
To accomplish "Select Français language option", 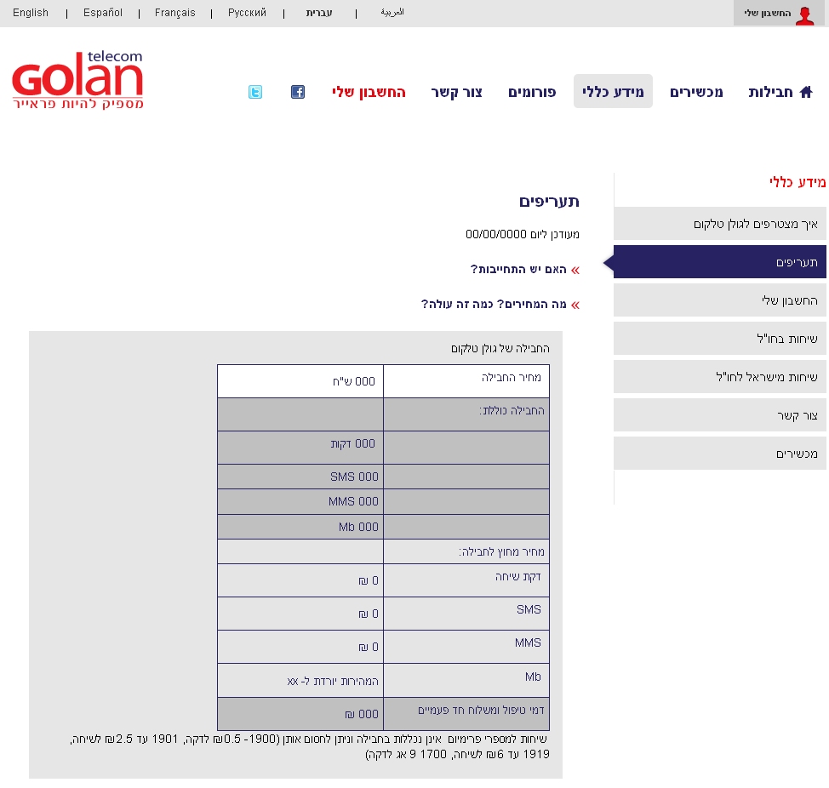I will [174, 13].
